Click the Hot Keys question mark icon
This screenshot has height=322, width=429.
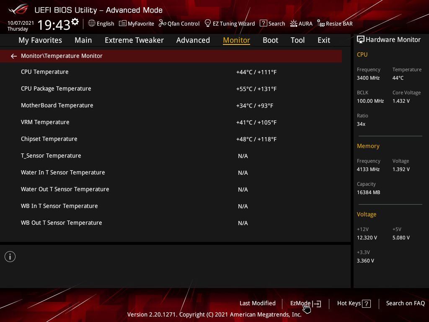click(x=366, y=304)
